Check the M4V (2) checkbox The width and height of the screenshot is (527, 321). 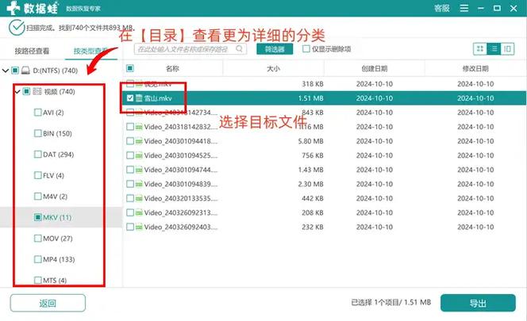pyautogui.click(x=38, y=196)
